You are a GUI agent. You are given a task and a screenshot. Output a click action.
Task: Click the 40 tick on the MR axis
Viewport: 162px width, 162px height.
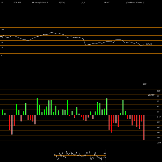tap(158, 107)
